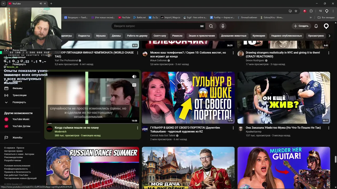Click the red extension icon in toolbar

pyautogui.click(x=305, y=11)
